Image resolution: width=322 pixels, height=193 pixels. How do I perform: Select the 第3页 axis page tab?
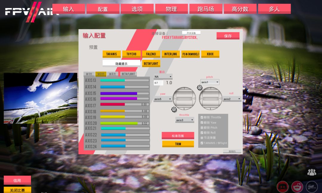112,74
